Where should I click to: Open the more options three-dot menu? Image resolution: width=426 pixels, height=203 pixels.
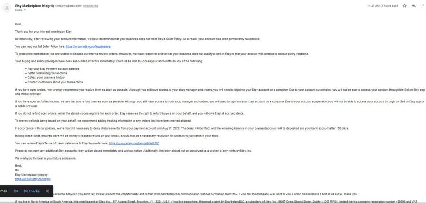423,6
